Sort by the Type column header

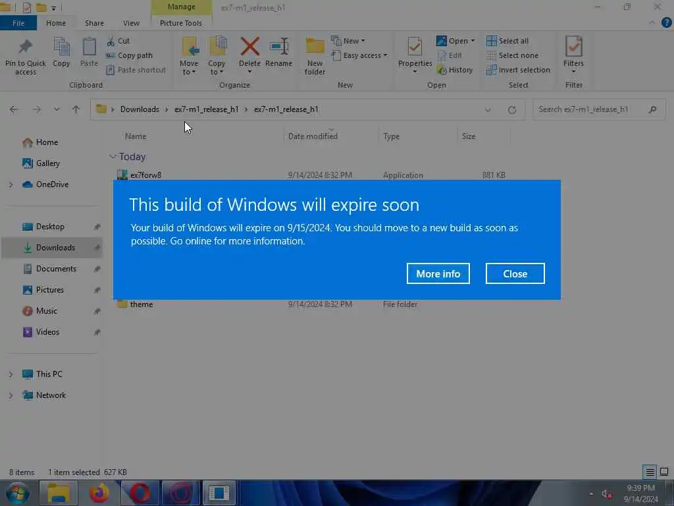coord(391,136)
